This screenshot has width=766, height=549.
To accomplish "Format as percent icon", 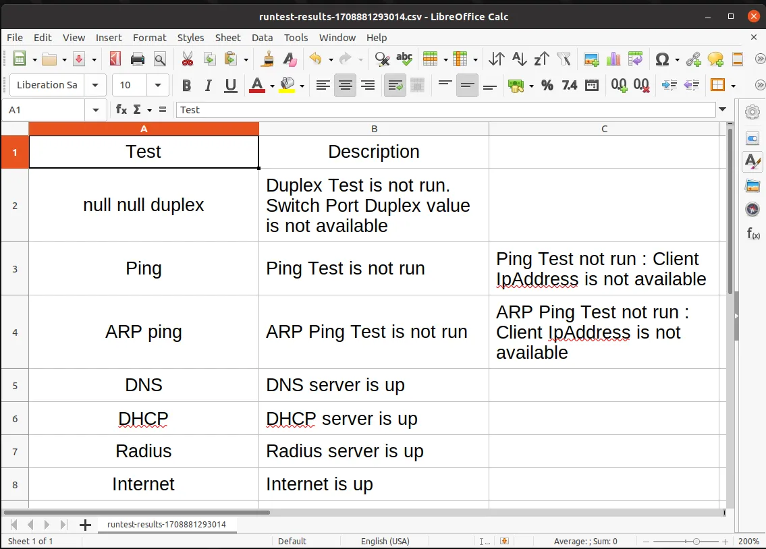I will click(x=547, y=86).
